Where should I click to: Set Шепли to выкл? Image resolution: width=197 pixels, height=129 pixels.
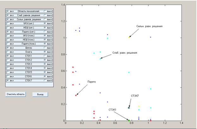(x=45, y=48)
